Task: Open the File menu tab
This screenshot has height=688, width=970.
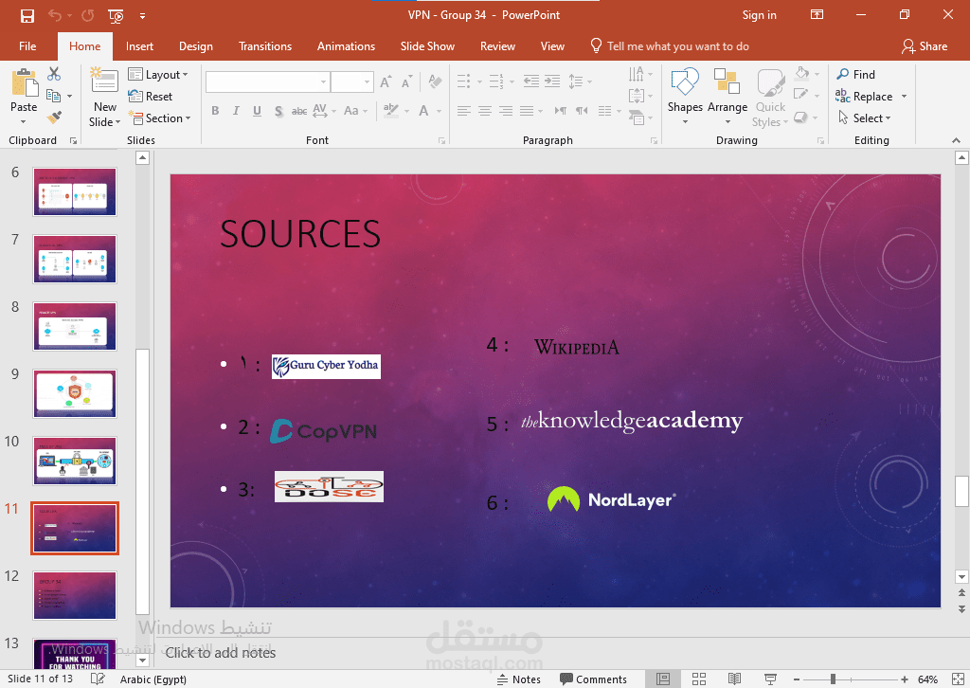Action: [x=27, y=46]
